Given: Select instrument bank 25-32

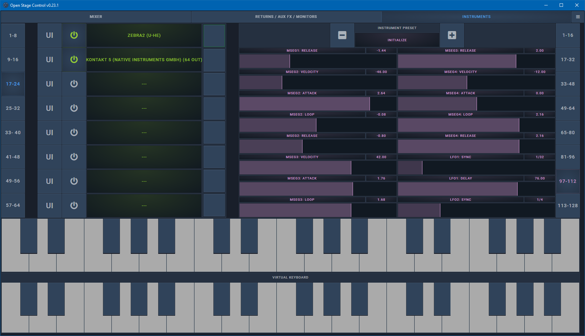Looking at the screenshot, I should (13, 108).
